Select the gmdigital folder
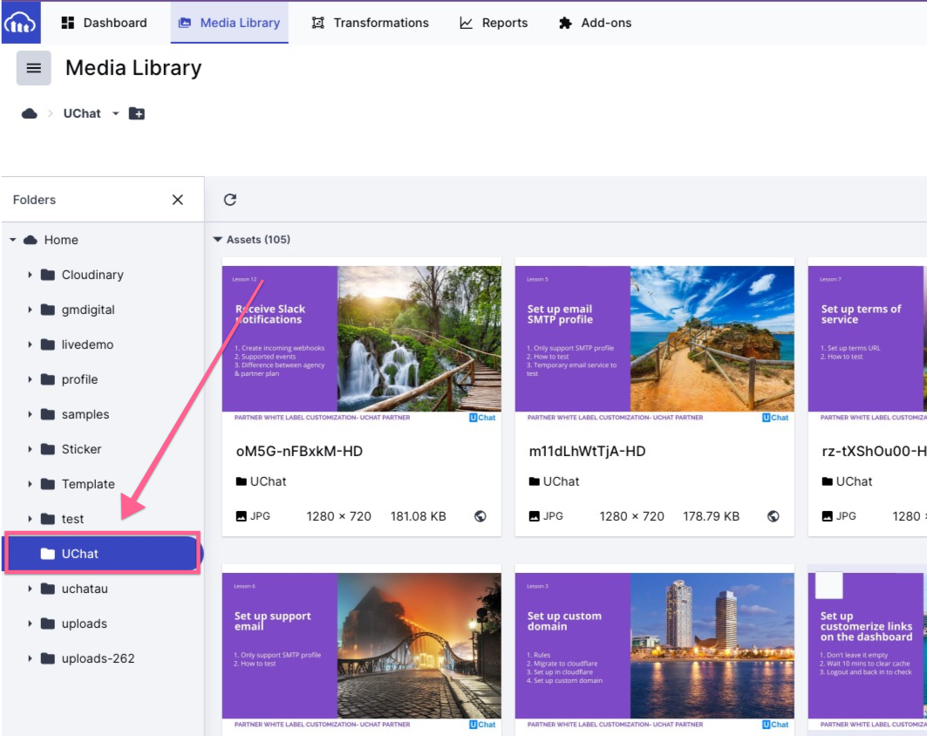Screen dimensions: 927x736 (x=88, y=310)
